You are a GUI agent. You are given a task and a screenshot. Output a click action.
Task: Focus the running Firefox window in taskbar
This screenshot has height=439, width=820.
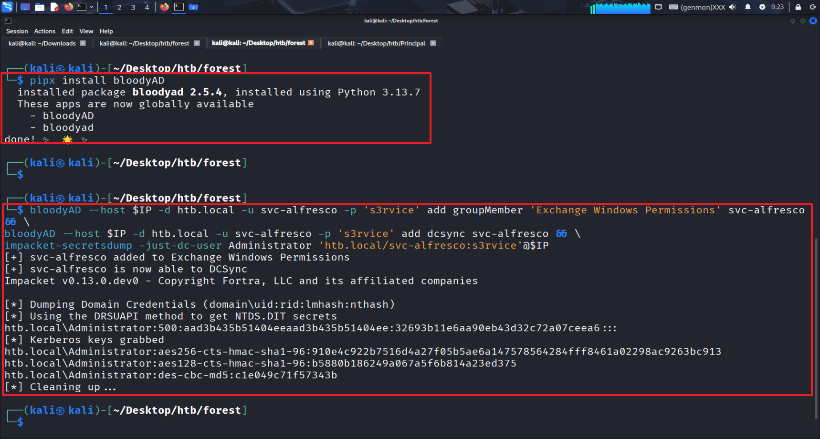pos(165,7)
